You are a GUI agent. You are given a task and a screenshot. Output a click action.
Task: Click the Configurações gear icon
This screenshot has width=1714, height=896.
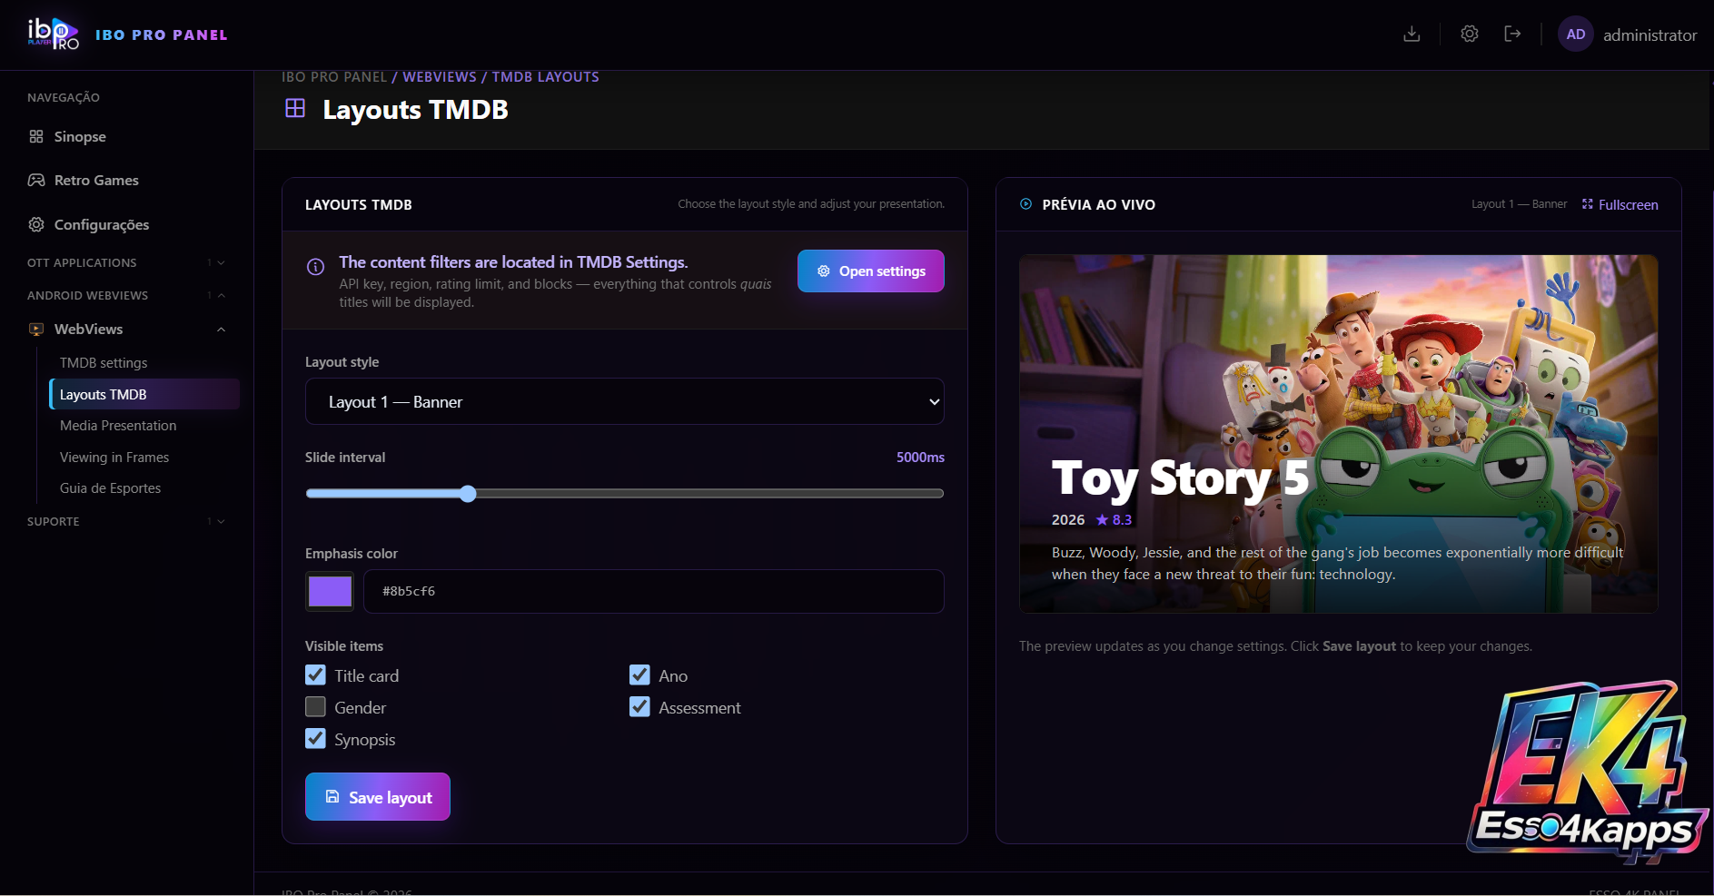pos(36,224)
